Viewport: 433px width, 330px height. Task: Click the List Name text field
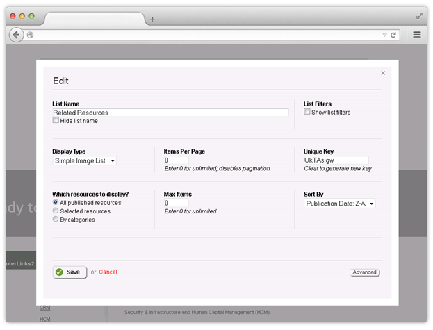tap(171, 113)
